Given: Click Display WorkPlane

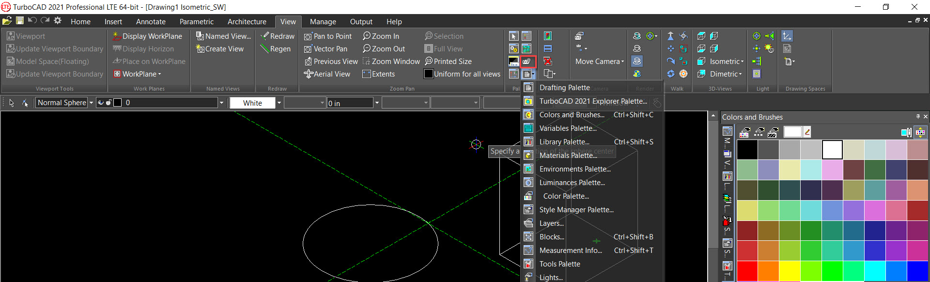Looking at the screenshot, I should (x=147, y=36).
